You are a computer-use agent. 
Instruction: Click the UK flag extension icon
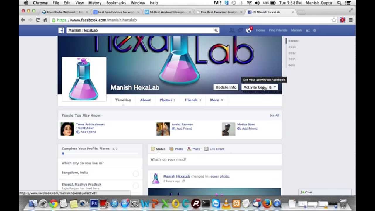click(342, 20)
